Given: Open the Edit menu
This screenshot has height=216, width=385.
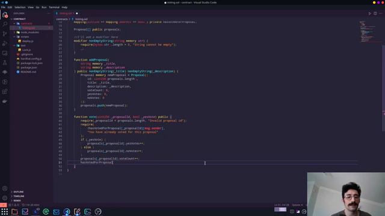Looking at the screenshot, I should [10, 7].
